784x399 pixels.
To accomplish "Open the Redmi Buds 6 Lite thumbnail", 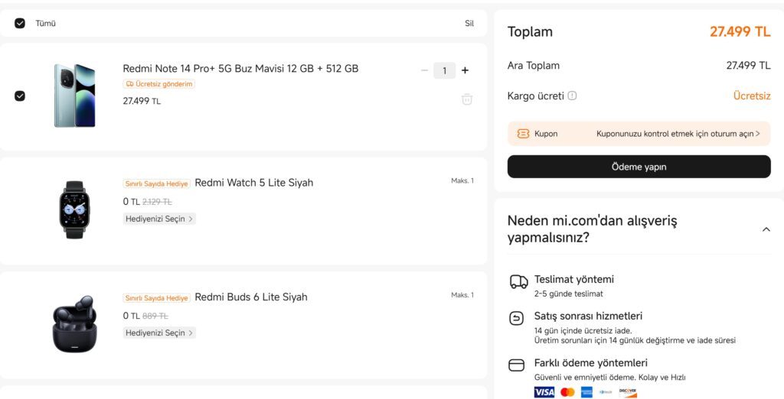I will click(74, 323).
